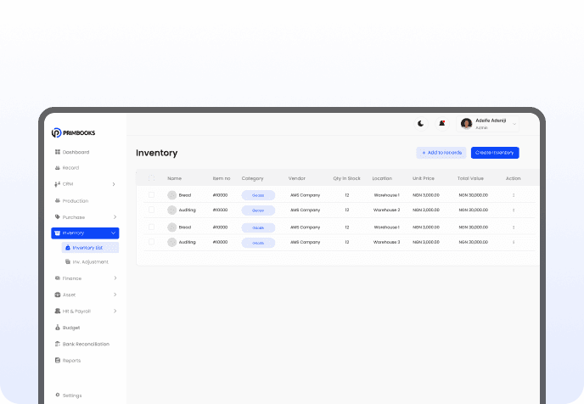Check the second Bread row checkbox

click(x=151, y=227)
